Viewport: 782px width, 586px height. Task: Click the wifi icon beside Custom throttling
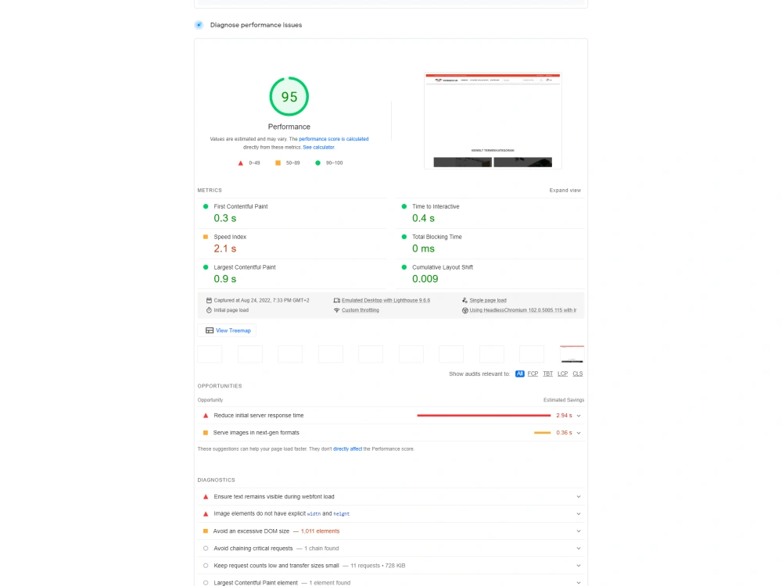pos(336,310)
